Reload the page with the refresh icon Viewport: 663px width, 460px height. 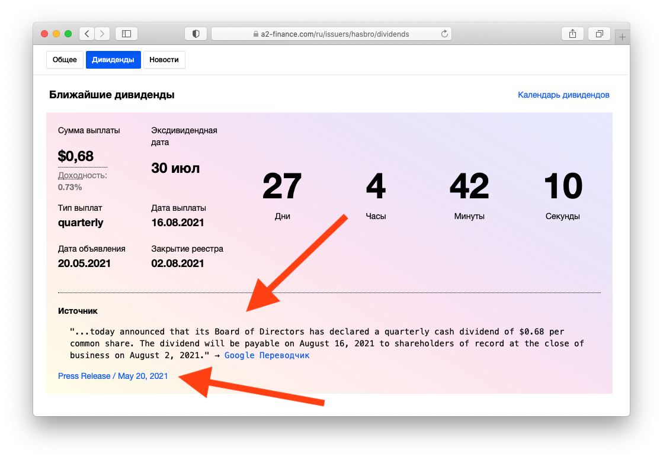444,34
